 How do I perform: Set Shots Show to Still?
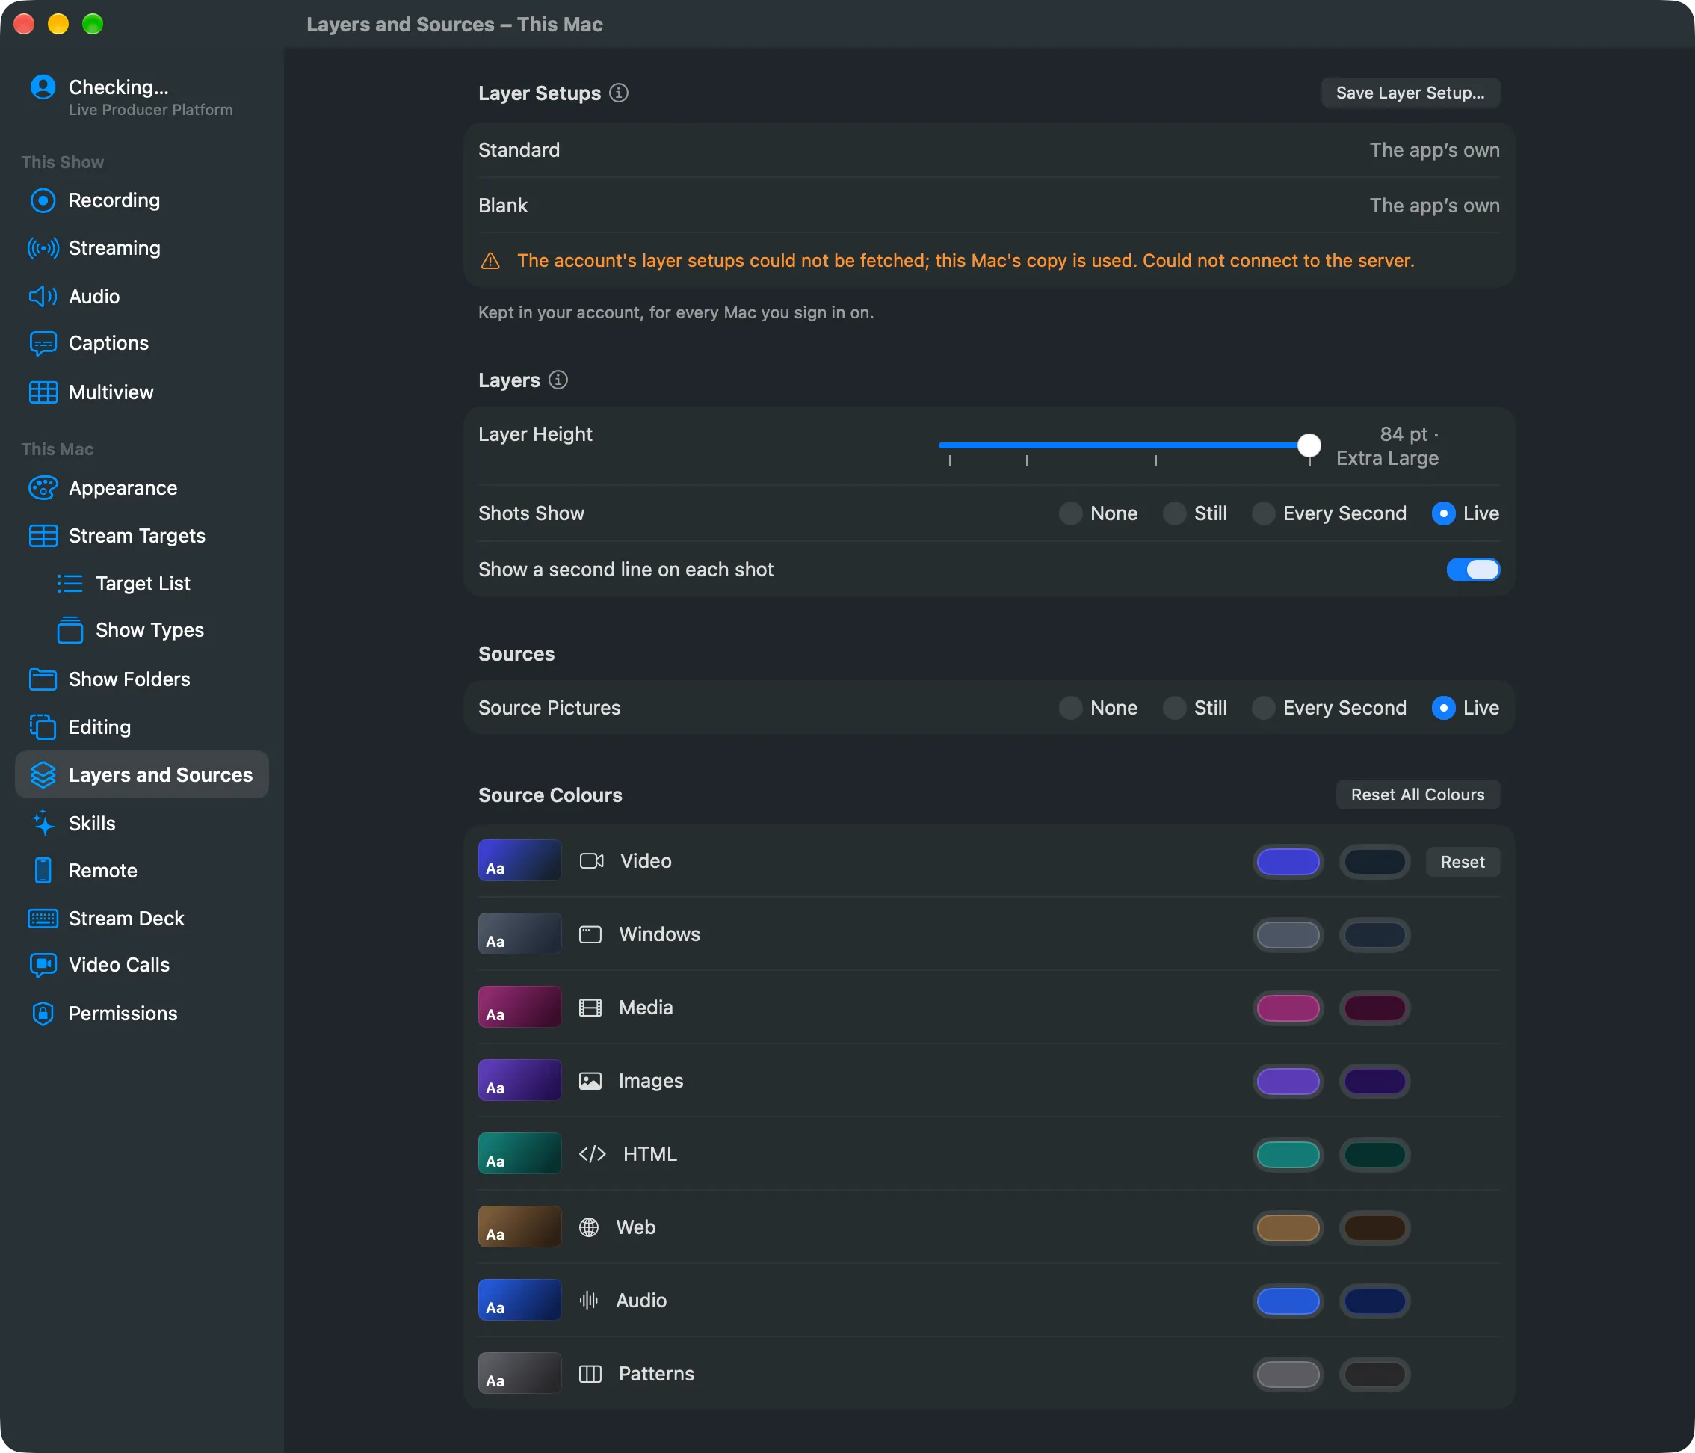1174,513
